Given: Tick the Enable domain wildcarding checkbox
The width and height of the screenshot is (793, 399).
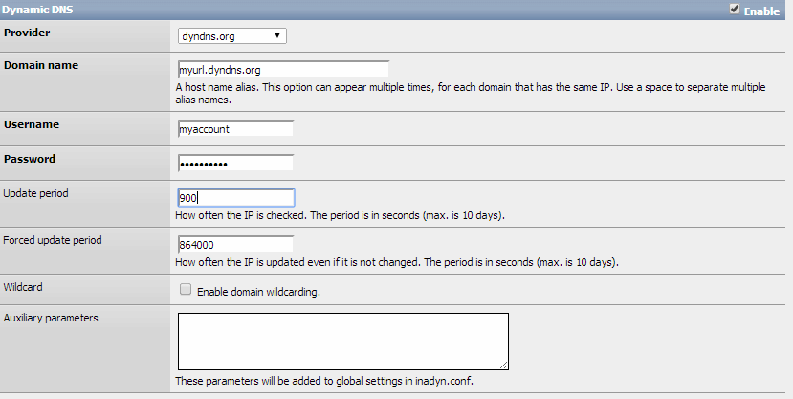Looking at the screenshot, I should click(x=186, y=290).
